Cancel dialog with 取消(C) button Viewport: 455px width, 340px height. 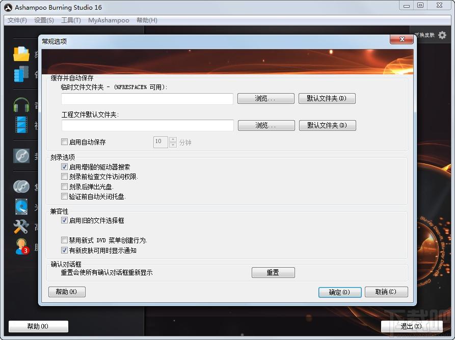point(386,292)
